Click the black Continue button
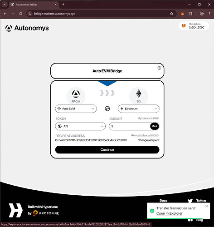This screenshot has width=214, height=227. pos(107,150)
